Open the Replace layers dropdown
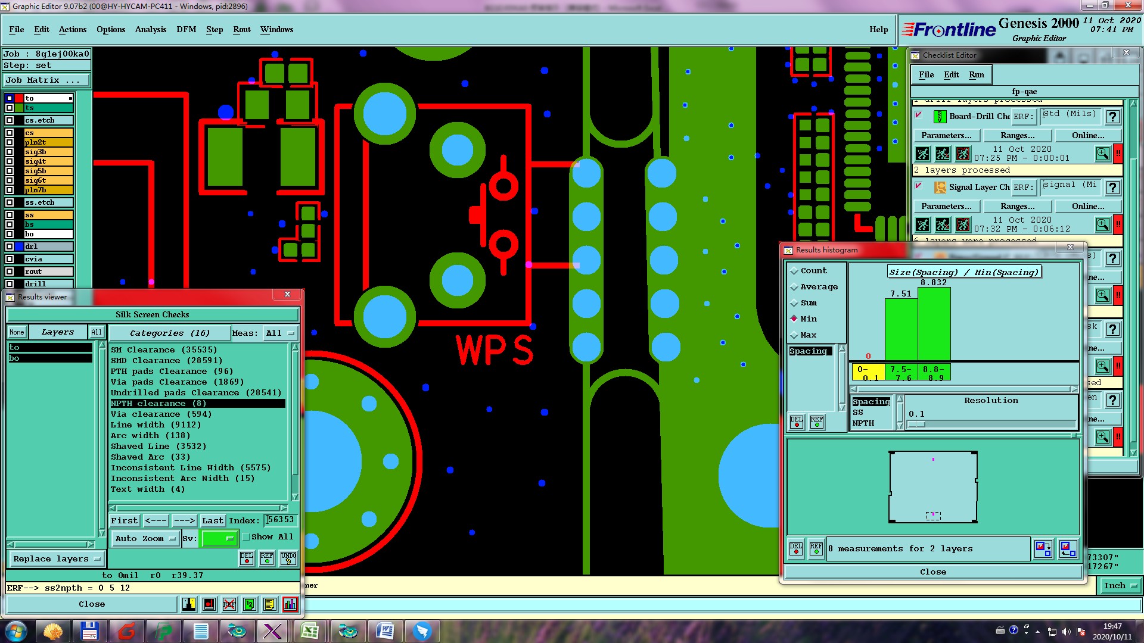 pyautogui.click(x=57, y=559)
